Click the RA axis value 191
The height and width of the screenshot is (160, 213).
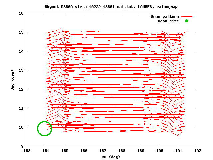click(179, 151)
